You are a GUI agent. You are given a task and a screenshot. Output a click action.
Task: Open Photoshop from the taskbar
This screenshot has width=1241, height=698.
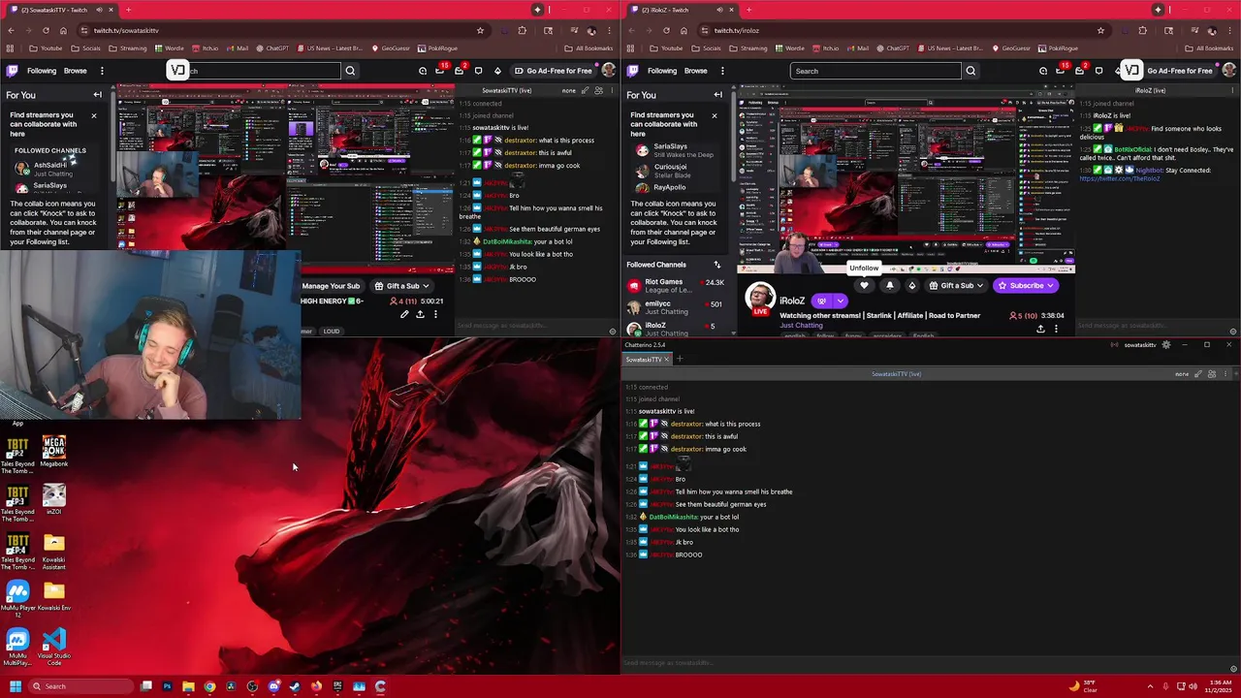(x=167, y=686)
